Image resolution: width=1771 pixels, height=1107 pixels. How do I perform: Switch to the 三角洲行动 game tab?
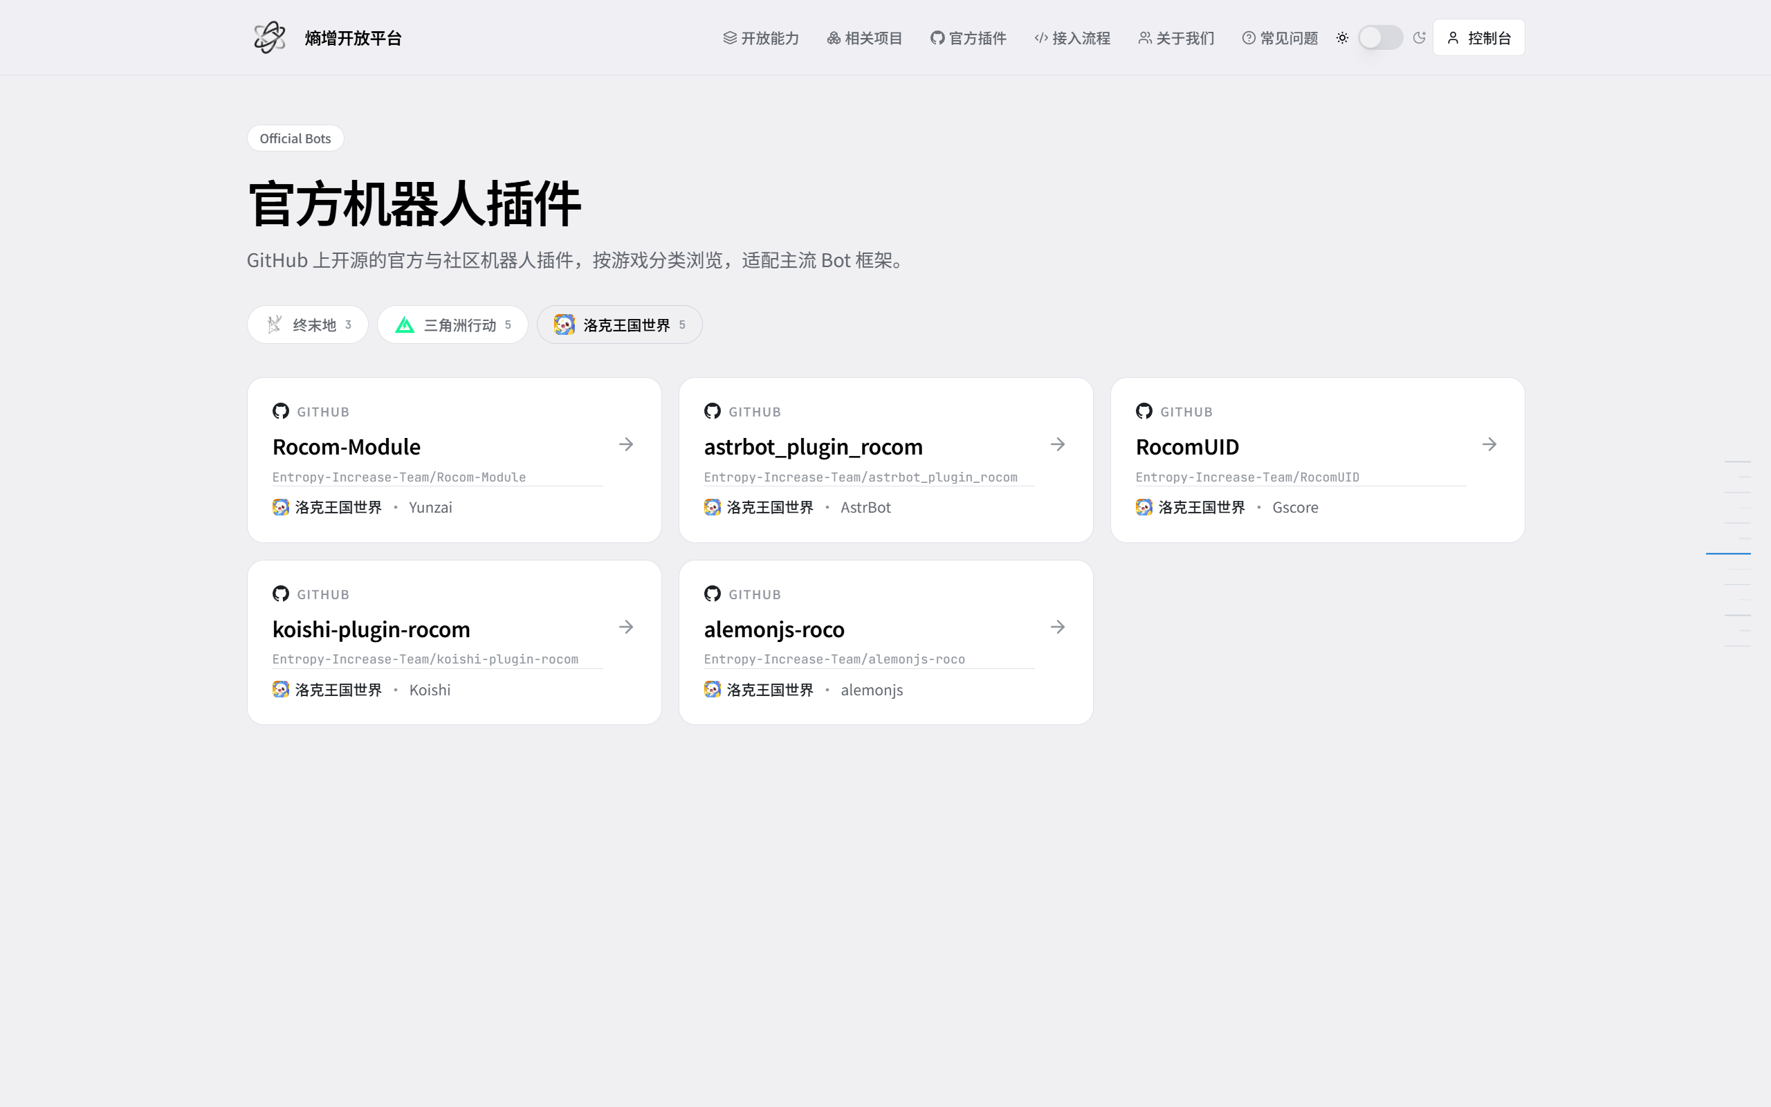click(452, 324)
